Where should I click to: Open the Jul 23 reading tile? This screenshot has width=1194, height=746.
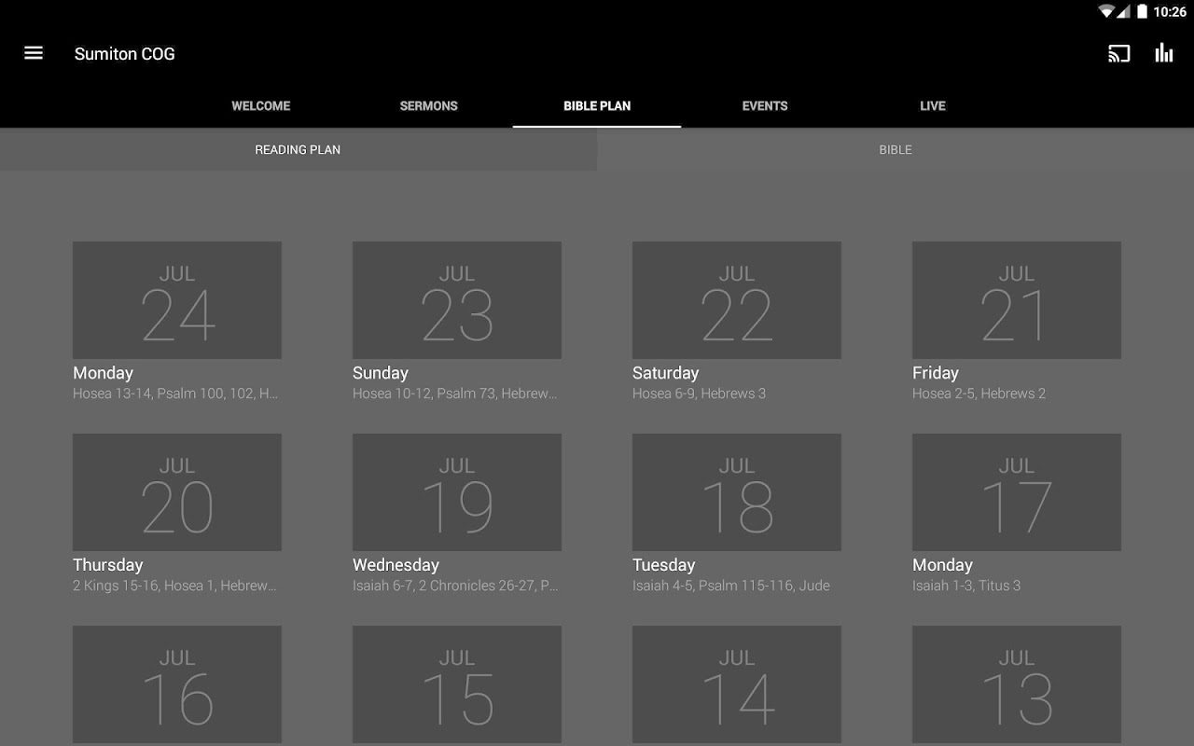click(457, 300)
